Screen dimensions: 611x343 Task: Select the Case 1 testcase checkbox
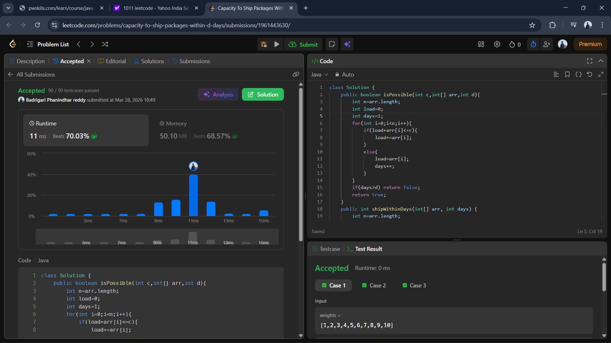(x=324, y=285)
